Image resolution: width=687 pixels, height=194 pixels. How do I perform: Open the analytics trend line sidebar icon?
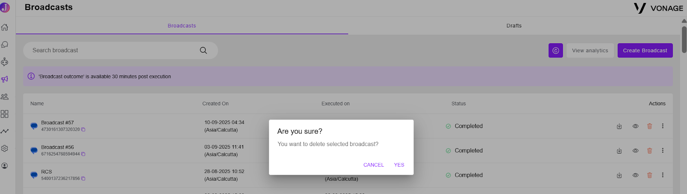click(5, 131)
